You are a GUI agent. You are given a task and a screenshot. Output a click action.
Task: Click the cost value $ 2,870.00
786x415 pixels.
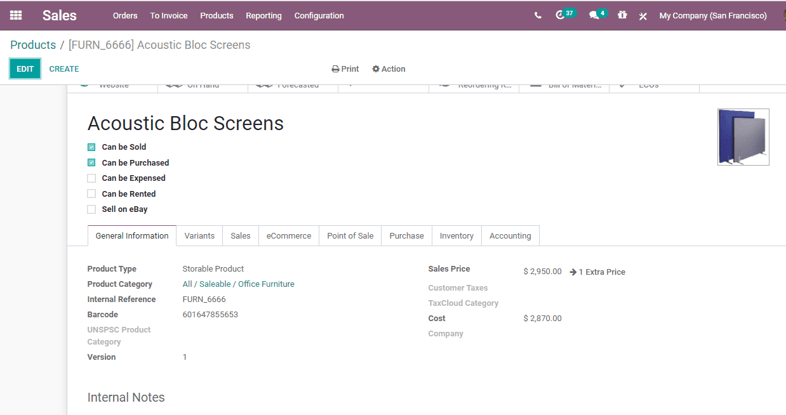point(542,319)
